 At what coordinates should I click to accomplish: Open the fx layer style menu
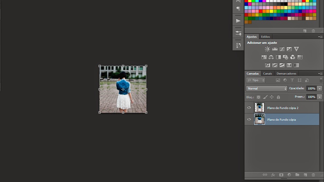tap(273, 175)
